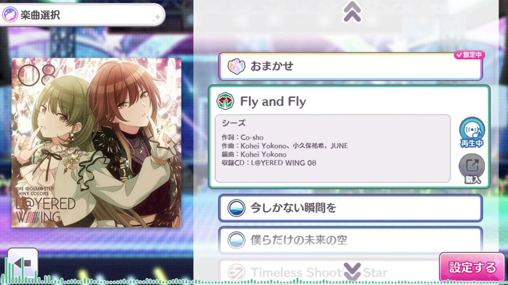This screenshot has height=285, width=508.
Task: Click the 楽曲選択 header music icon
Action: click(x=10, y=15)
